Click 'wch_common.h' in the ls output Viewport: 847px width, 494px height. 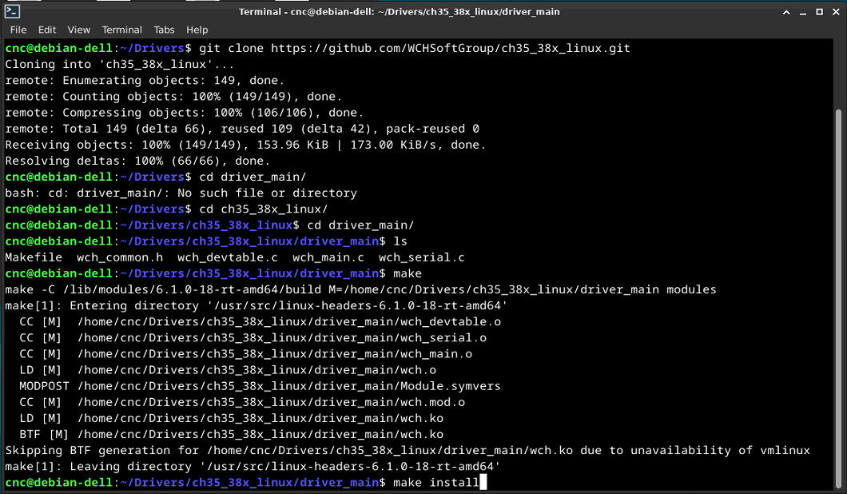(120, 257)
